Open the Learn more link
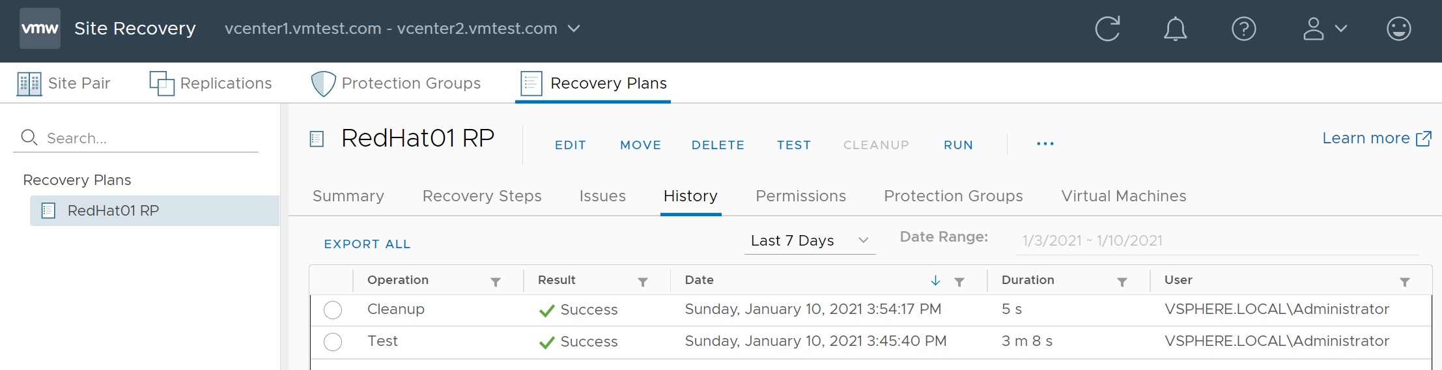Screen dimensions: 1442x370 click(x=1376, y=138)
